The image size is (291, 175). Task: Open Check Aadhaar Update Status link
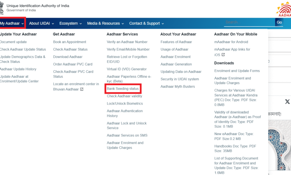point(23,50)
